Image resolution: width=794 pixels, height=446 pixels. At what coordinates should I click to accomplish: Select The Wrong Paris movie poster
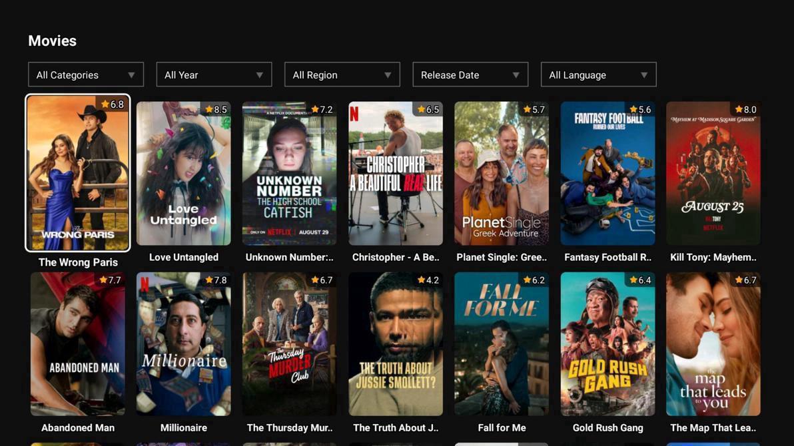pyautogui.click(x=78, y=173)
